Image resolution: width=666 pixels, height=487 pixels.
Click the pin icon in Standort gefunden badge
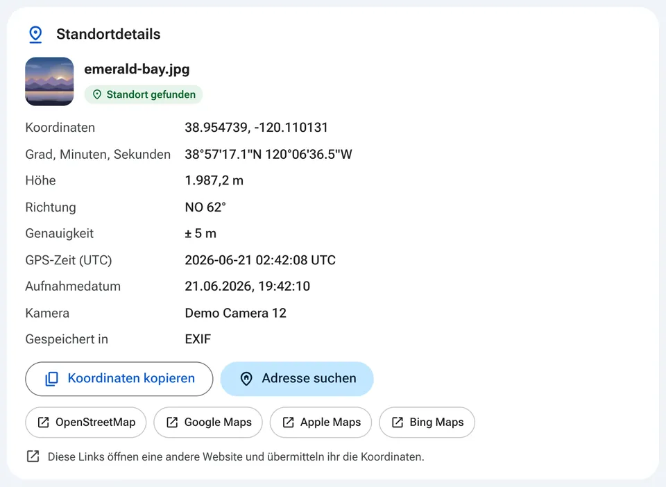(97, 94)
